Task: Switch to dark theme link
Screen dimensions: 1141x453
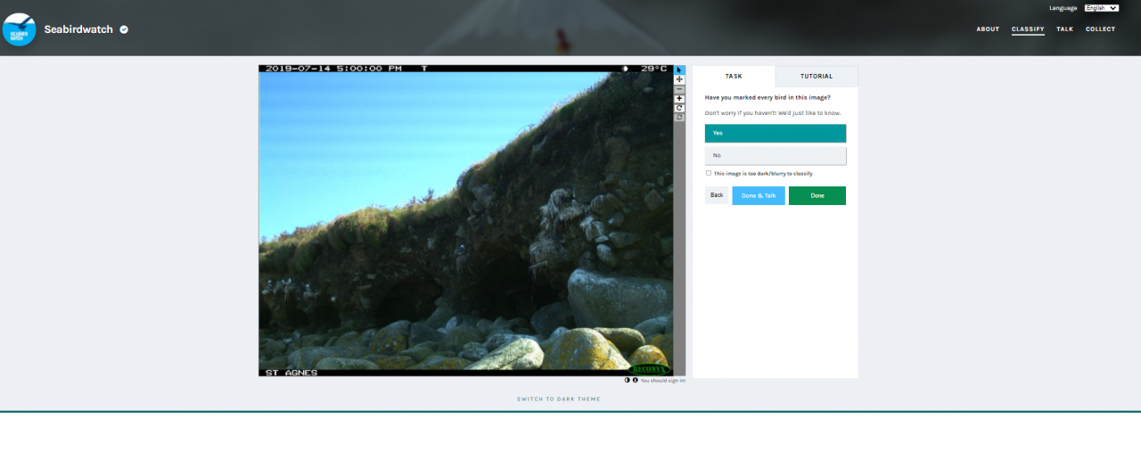Action: coord(559,399)
